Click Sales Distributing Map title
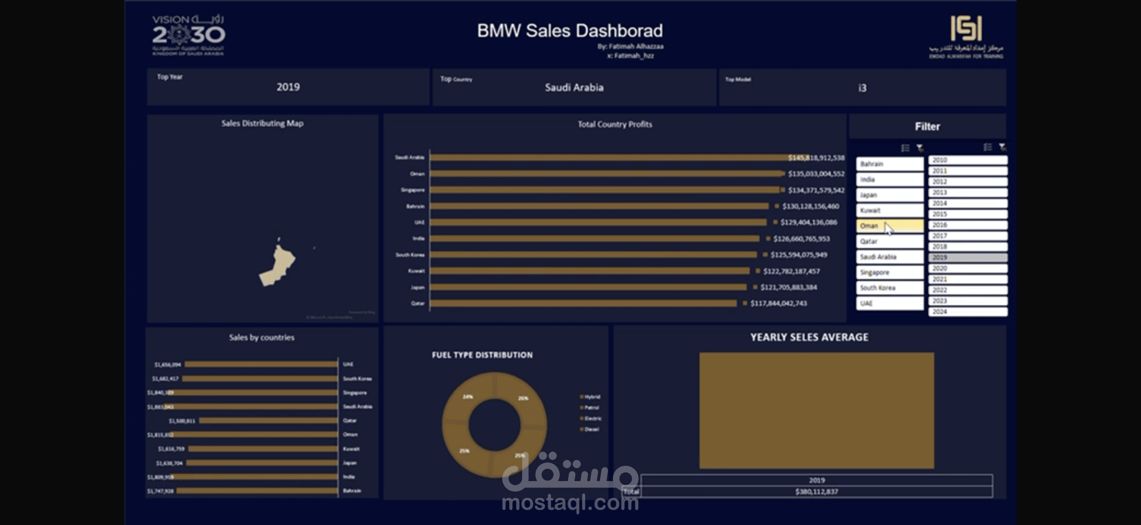Screen dimensions: 1141x525 [262, 123]
